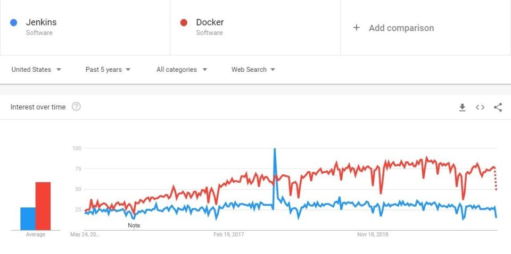
Task: Open the United States region dropdown
Action: tap(36, 70)
